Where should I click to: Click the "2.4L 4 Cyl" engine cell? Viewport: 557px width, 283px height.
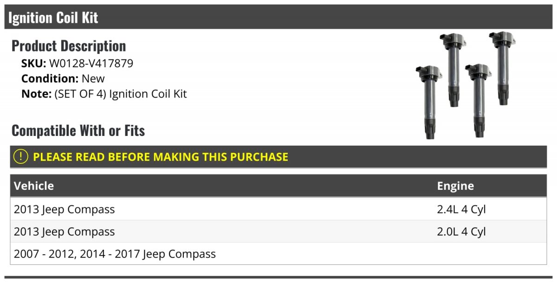pos(461,209)
